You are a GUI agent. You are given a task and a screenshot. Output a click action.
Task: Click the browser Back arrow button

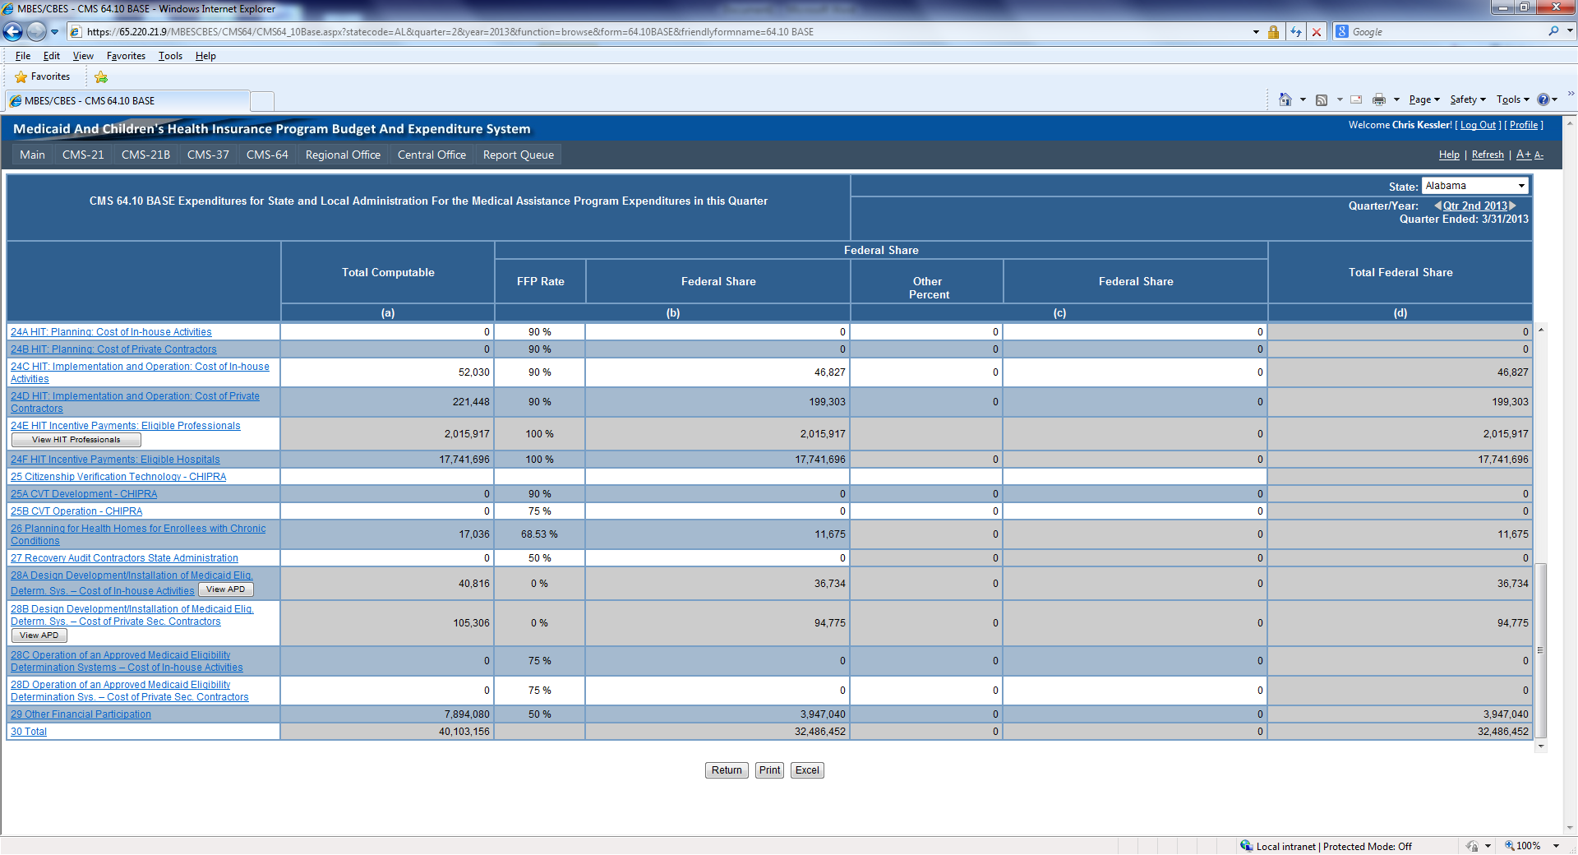click(x=13, y=32)
